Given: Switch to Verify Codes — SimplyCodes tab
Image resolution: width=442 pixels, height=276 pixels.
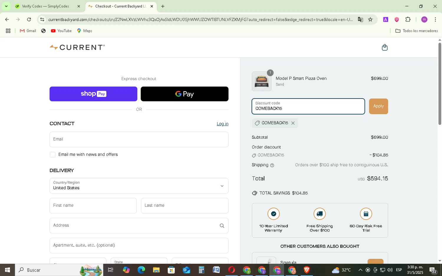Looking at the screenshot, I should click(x=45, y=6).
